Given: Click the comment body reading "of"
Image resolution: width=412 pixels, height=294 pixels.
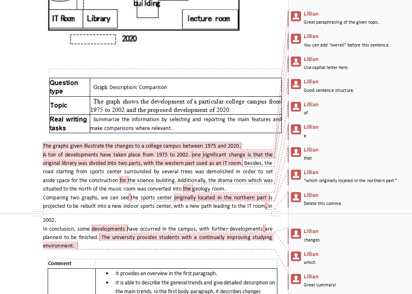Looking at the screenshot, I should (x=305, y=113).
